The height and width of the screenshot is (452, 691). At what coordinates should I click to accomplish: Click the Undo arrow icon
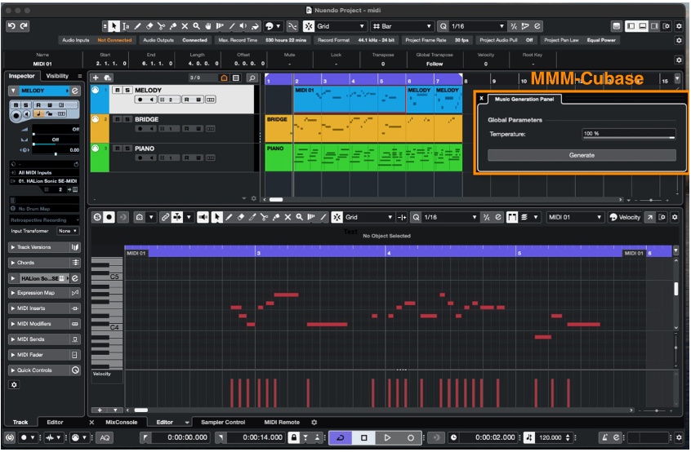[11, 26]
